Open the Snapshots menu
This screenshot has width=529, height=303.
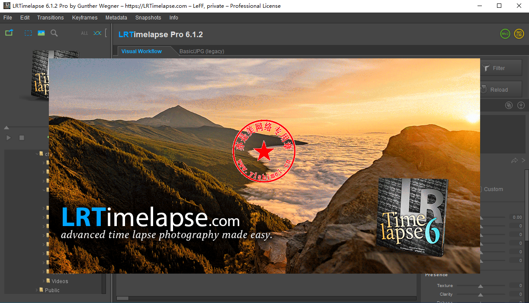tap(148, 18)
